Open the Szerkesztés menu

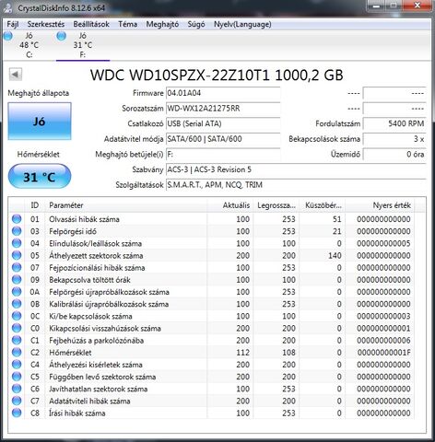pos(46,24)
